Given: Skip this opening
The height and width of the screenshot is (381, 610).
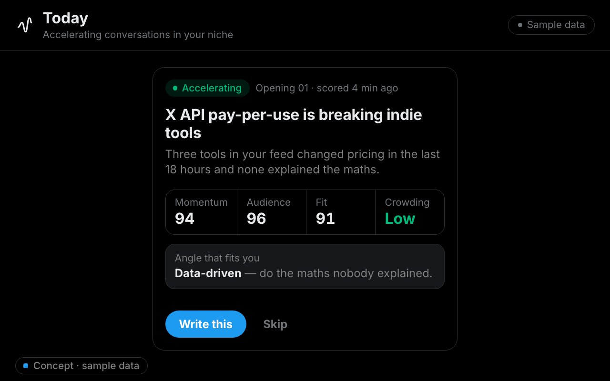Looking at the screenshot, I should tap(275, 324).
